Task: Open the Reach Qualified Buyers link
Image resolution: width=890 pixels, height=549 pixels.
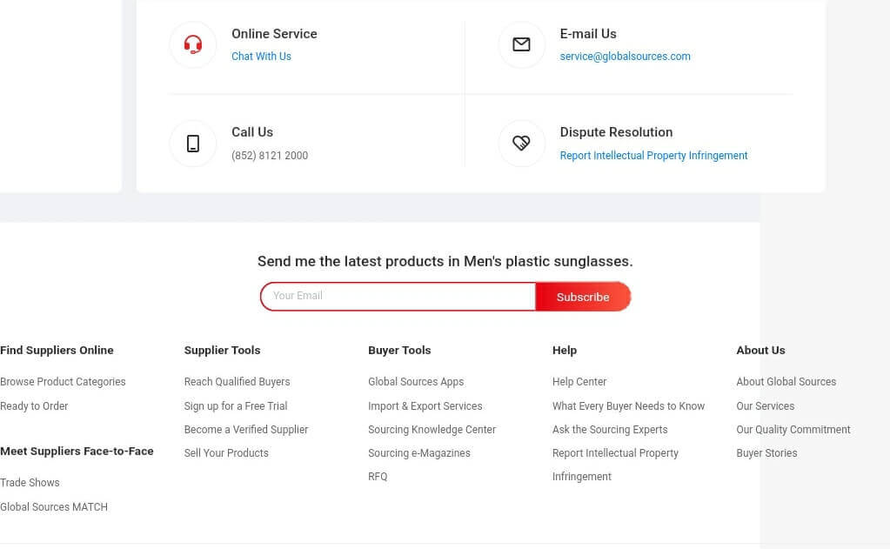Action: pyautogui.click(x=237, y=382)
